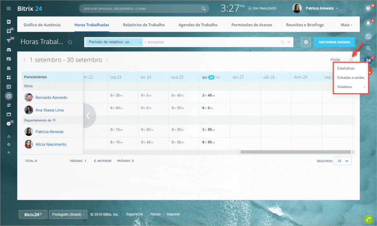
Task: Open Bernardo Azevedo's profile link
Action: point(51,98)
